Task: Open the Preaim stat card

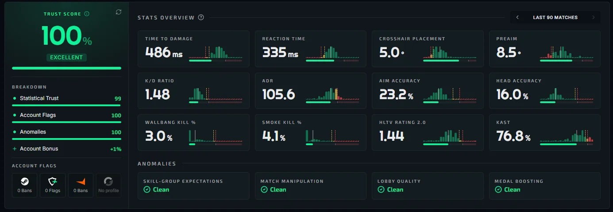Action: point(545,49)
